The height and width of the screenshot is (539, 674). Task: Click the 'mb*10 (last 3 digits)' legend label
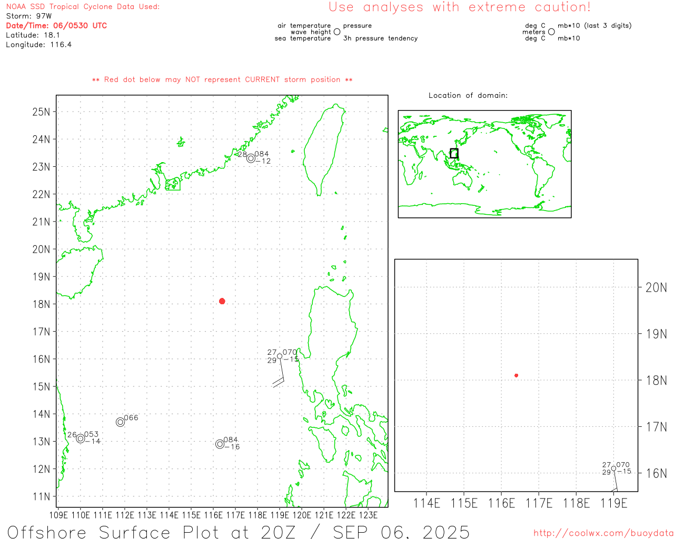594,26
